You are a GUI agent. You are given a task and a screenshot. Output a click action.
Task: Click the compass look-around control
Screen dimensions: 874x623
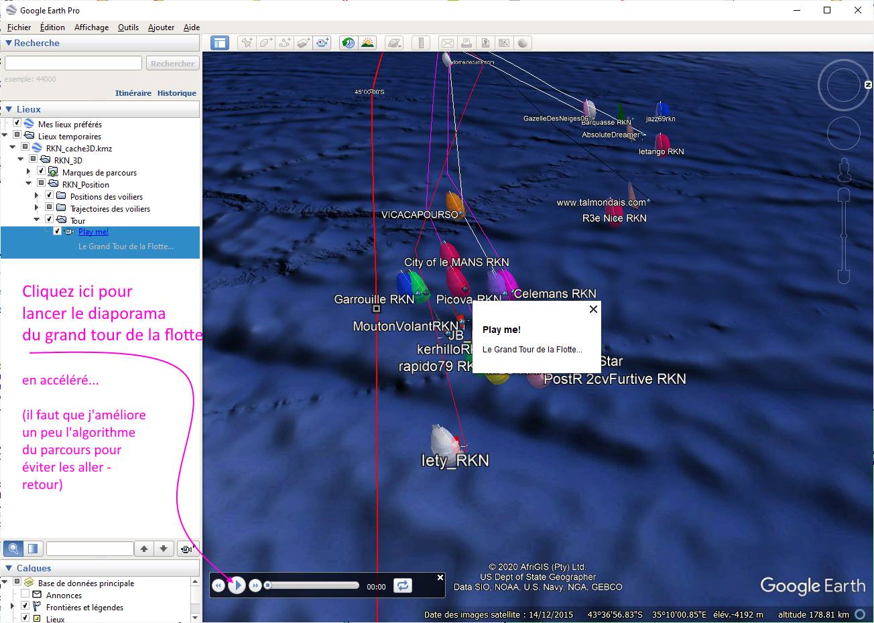tap(843, 85)
